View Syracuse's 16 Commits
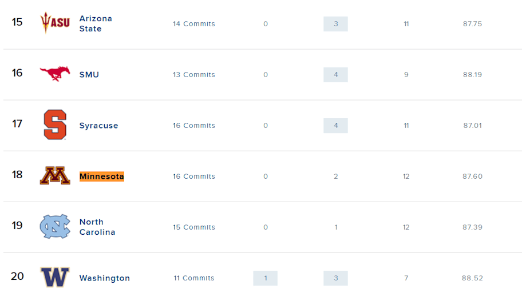The width and height of the screenshot is (522, 293). coord(194,126)
